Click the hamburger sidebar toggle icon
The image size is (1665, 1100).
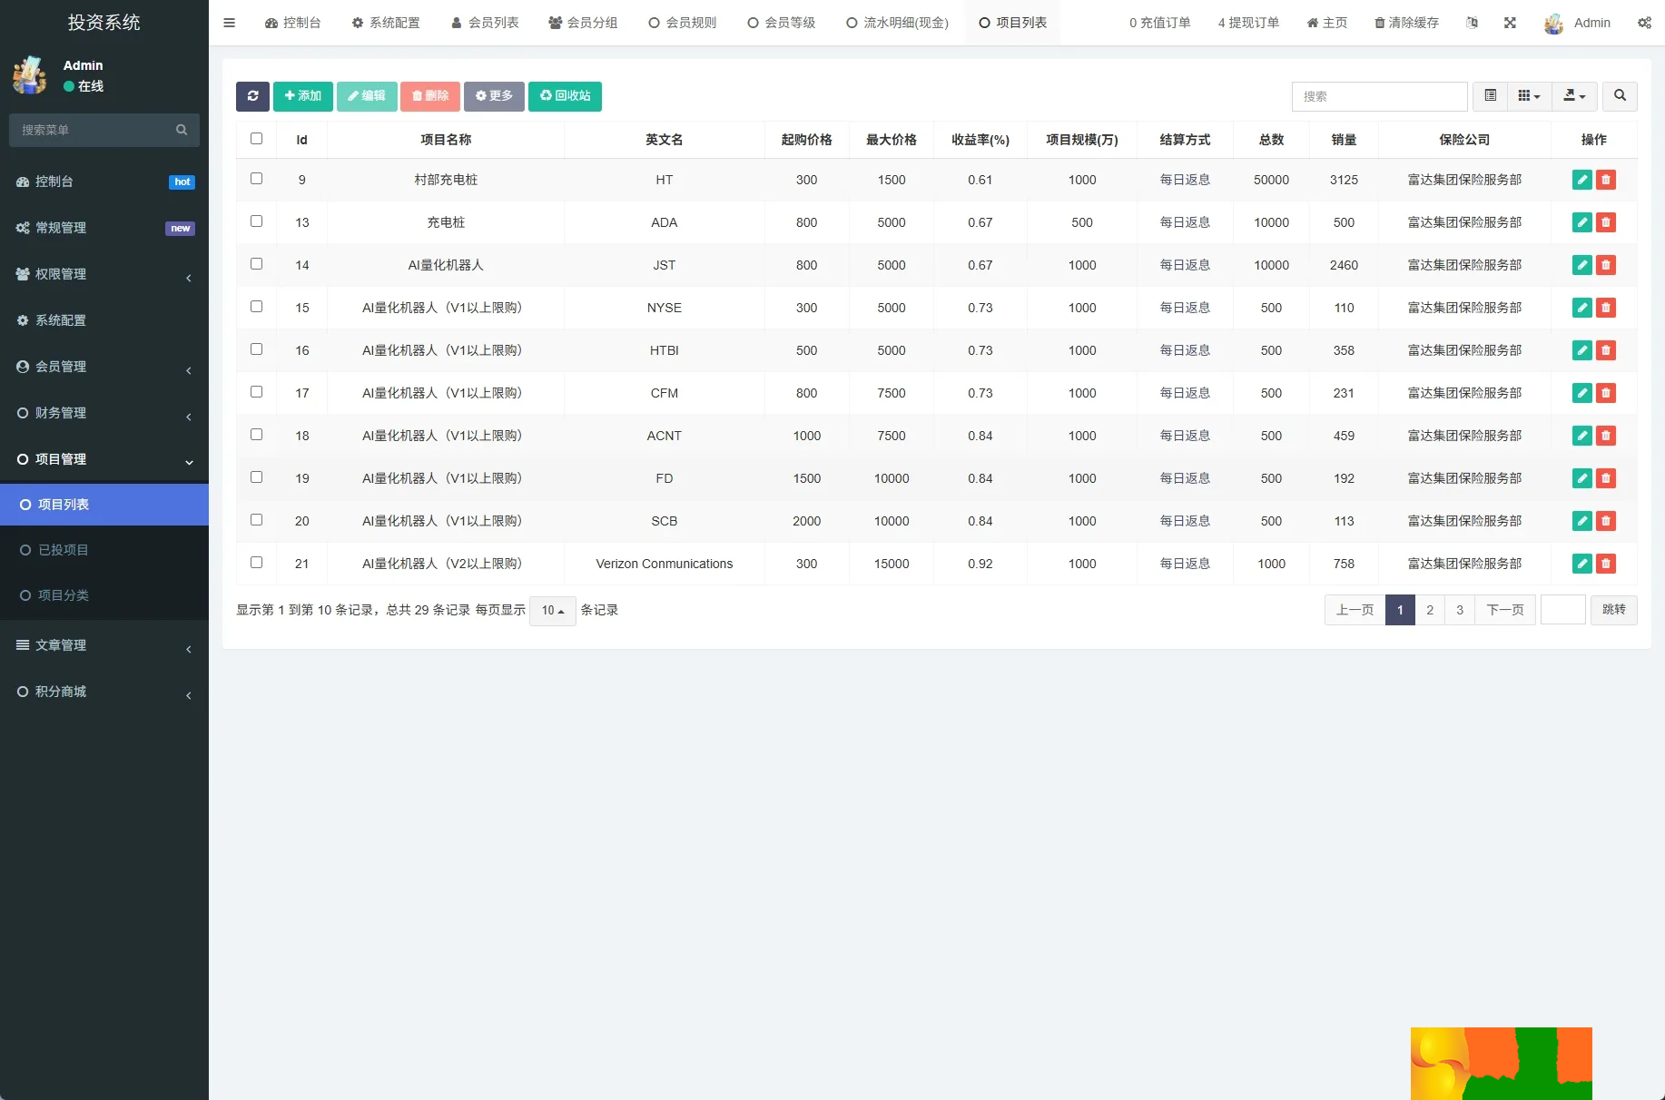point(229,23)
